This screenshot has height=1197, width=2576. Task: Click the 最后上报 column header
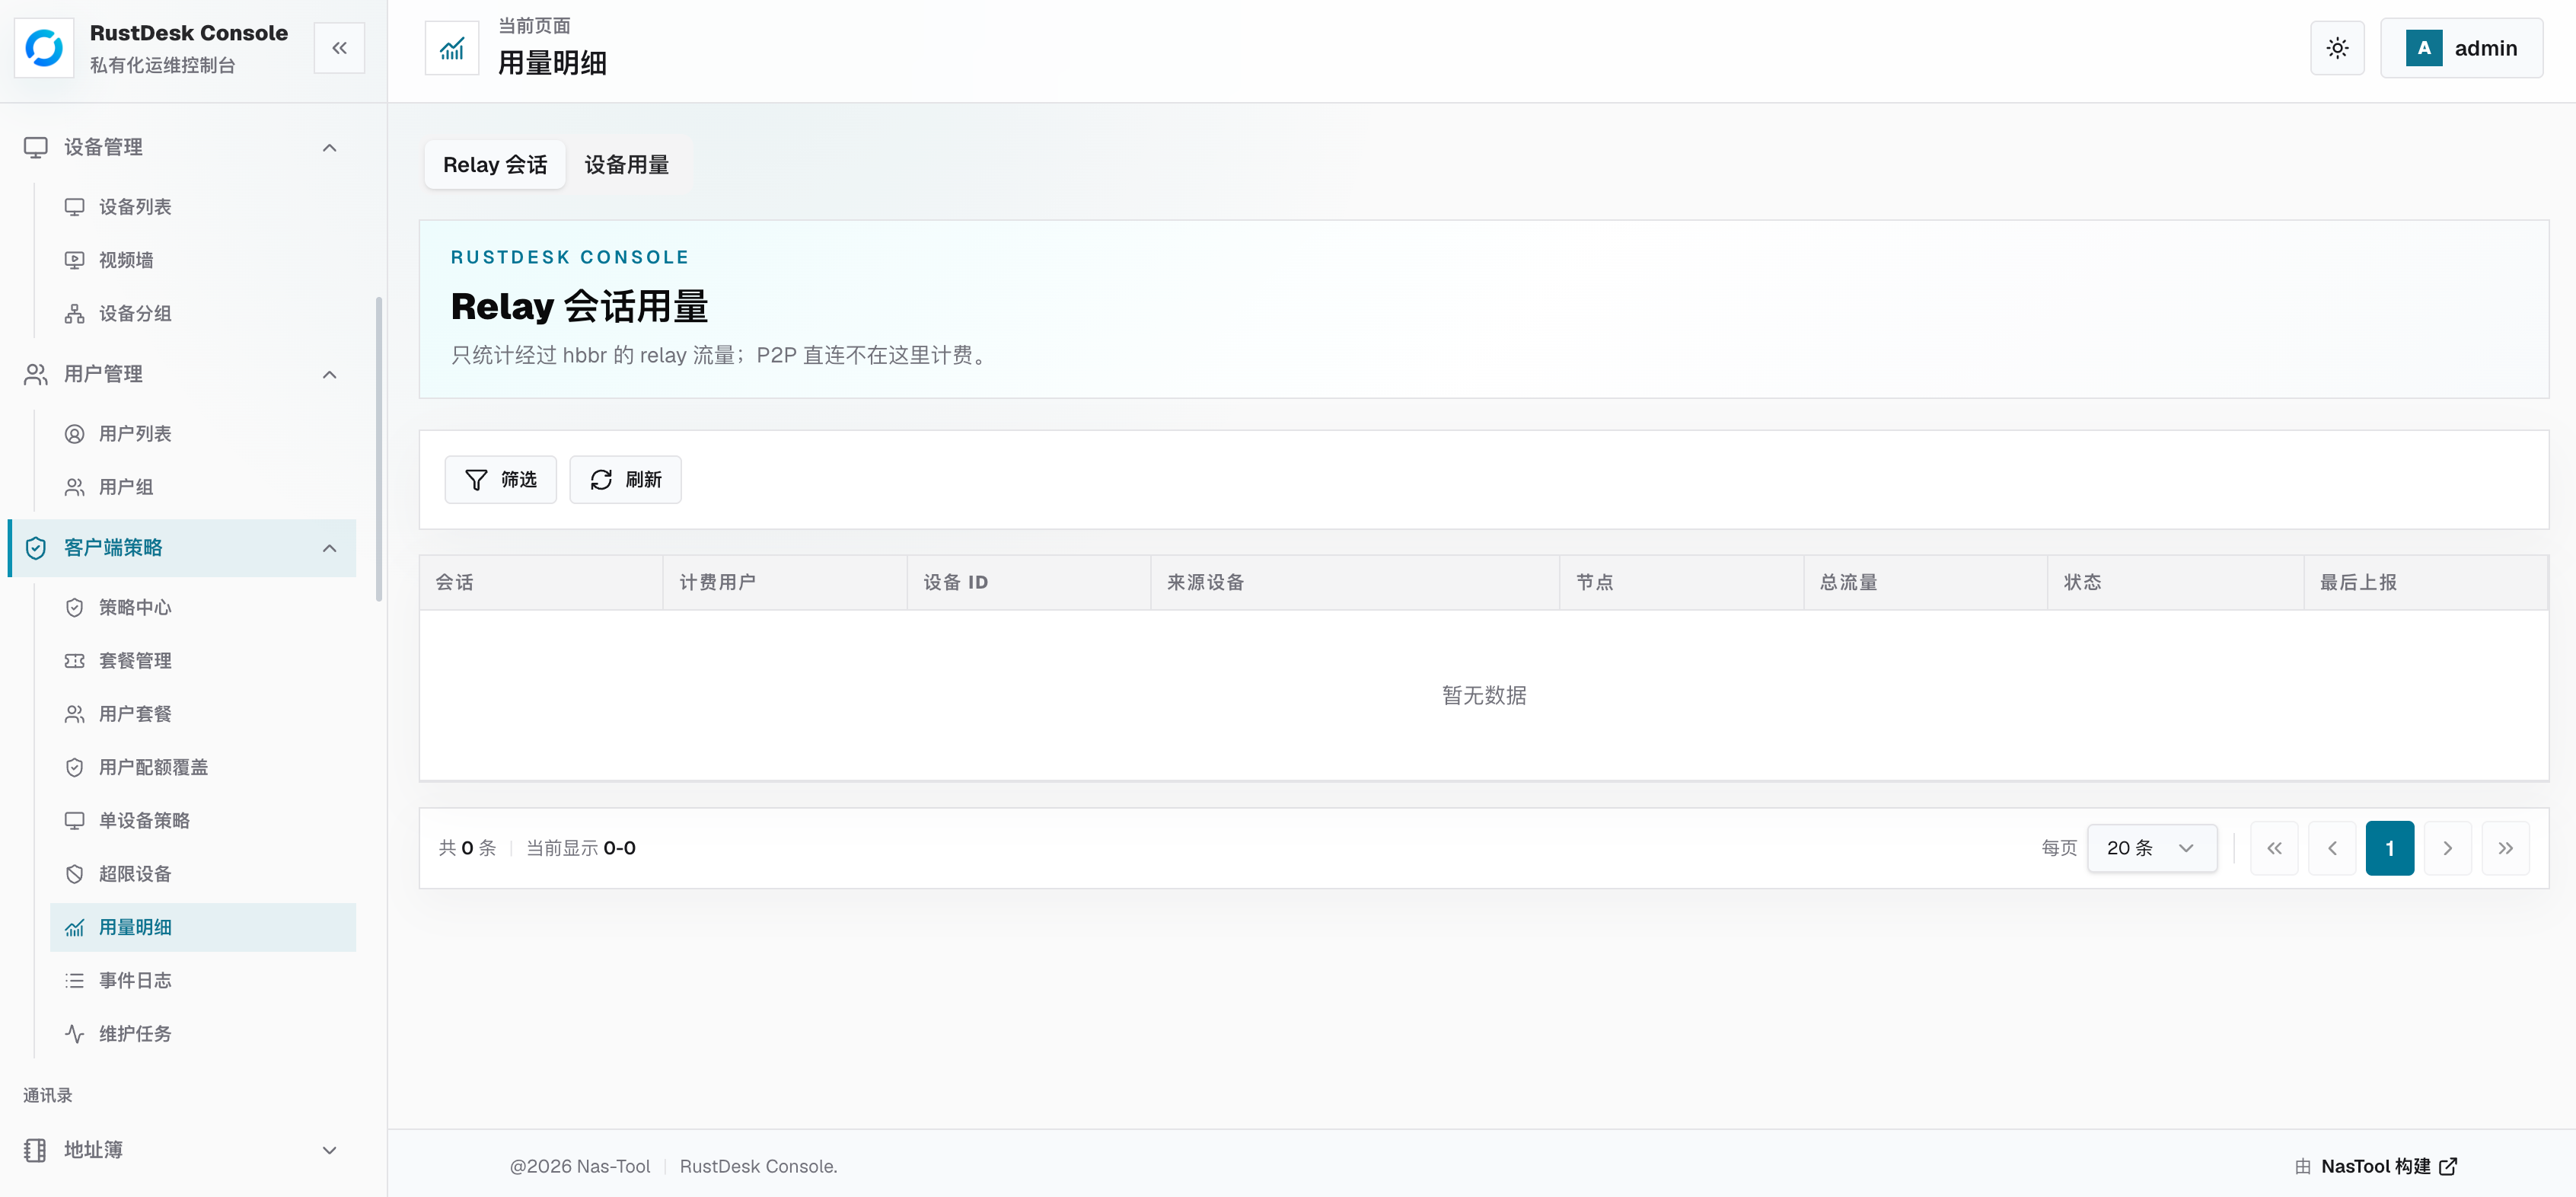pos(2426,582)
